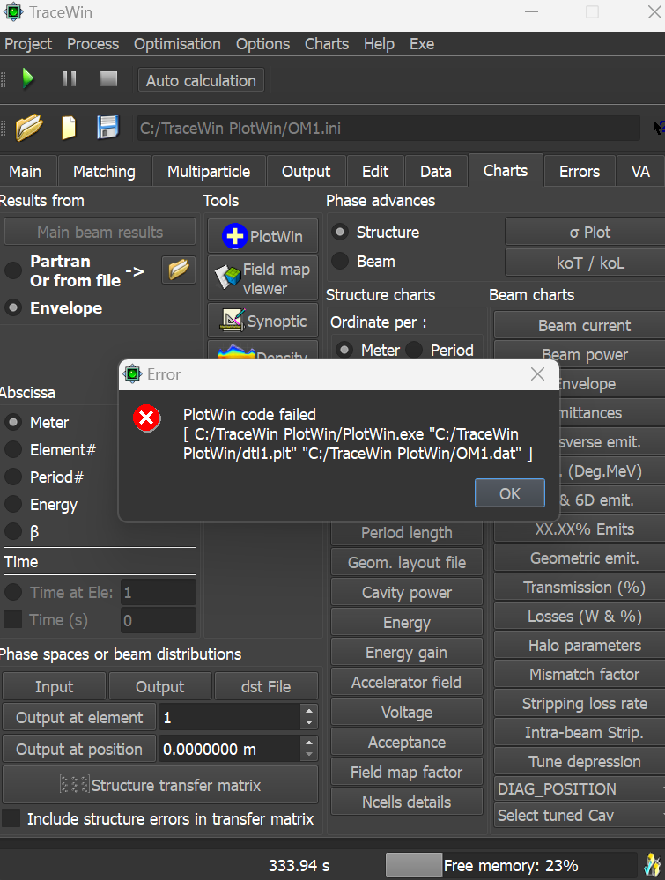Click status bar icon at bottom right
Screen dimensions: 665x880
pyautogui.click(x=652, y=865)
